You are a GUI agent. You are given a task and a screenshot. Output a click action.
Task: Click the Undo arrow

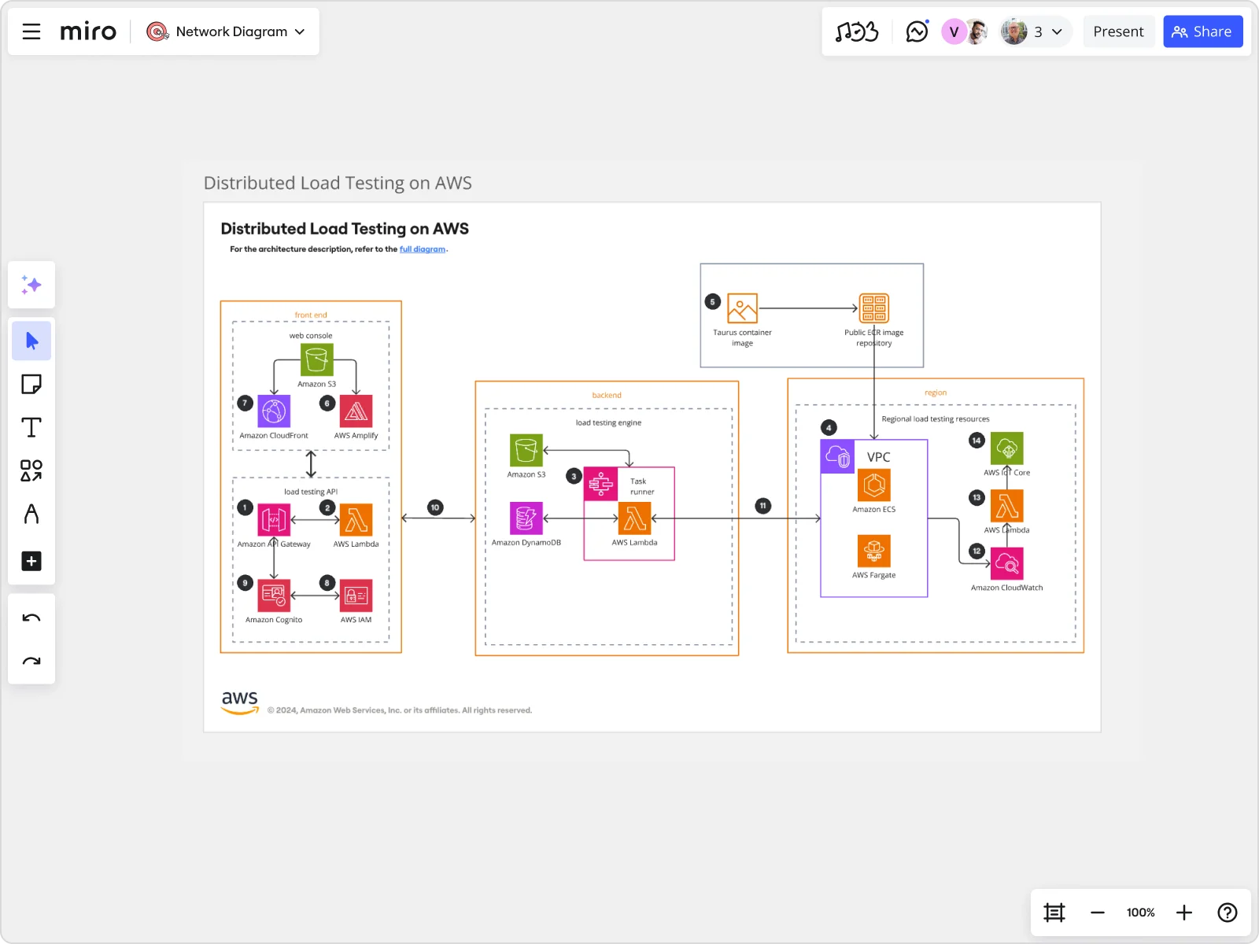(x=31, y=618)
